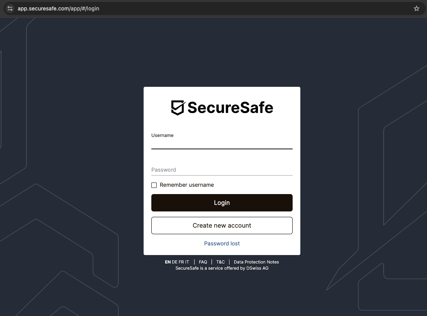427x316 pixels.
Task: Open the T&C link
Action: (x=220, y=262)
